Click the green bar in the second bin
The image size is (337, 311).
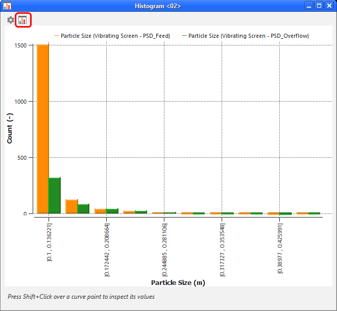(83, 208)
